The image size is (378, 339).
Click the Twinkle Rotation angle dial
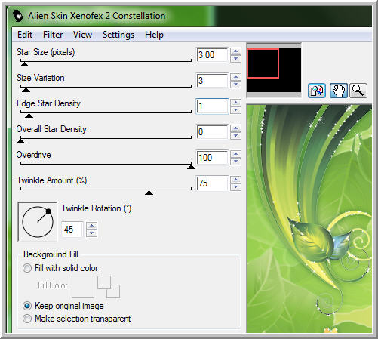(x=38, y=222)
